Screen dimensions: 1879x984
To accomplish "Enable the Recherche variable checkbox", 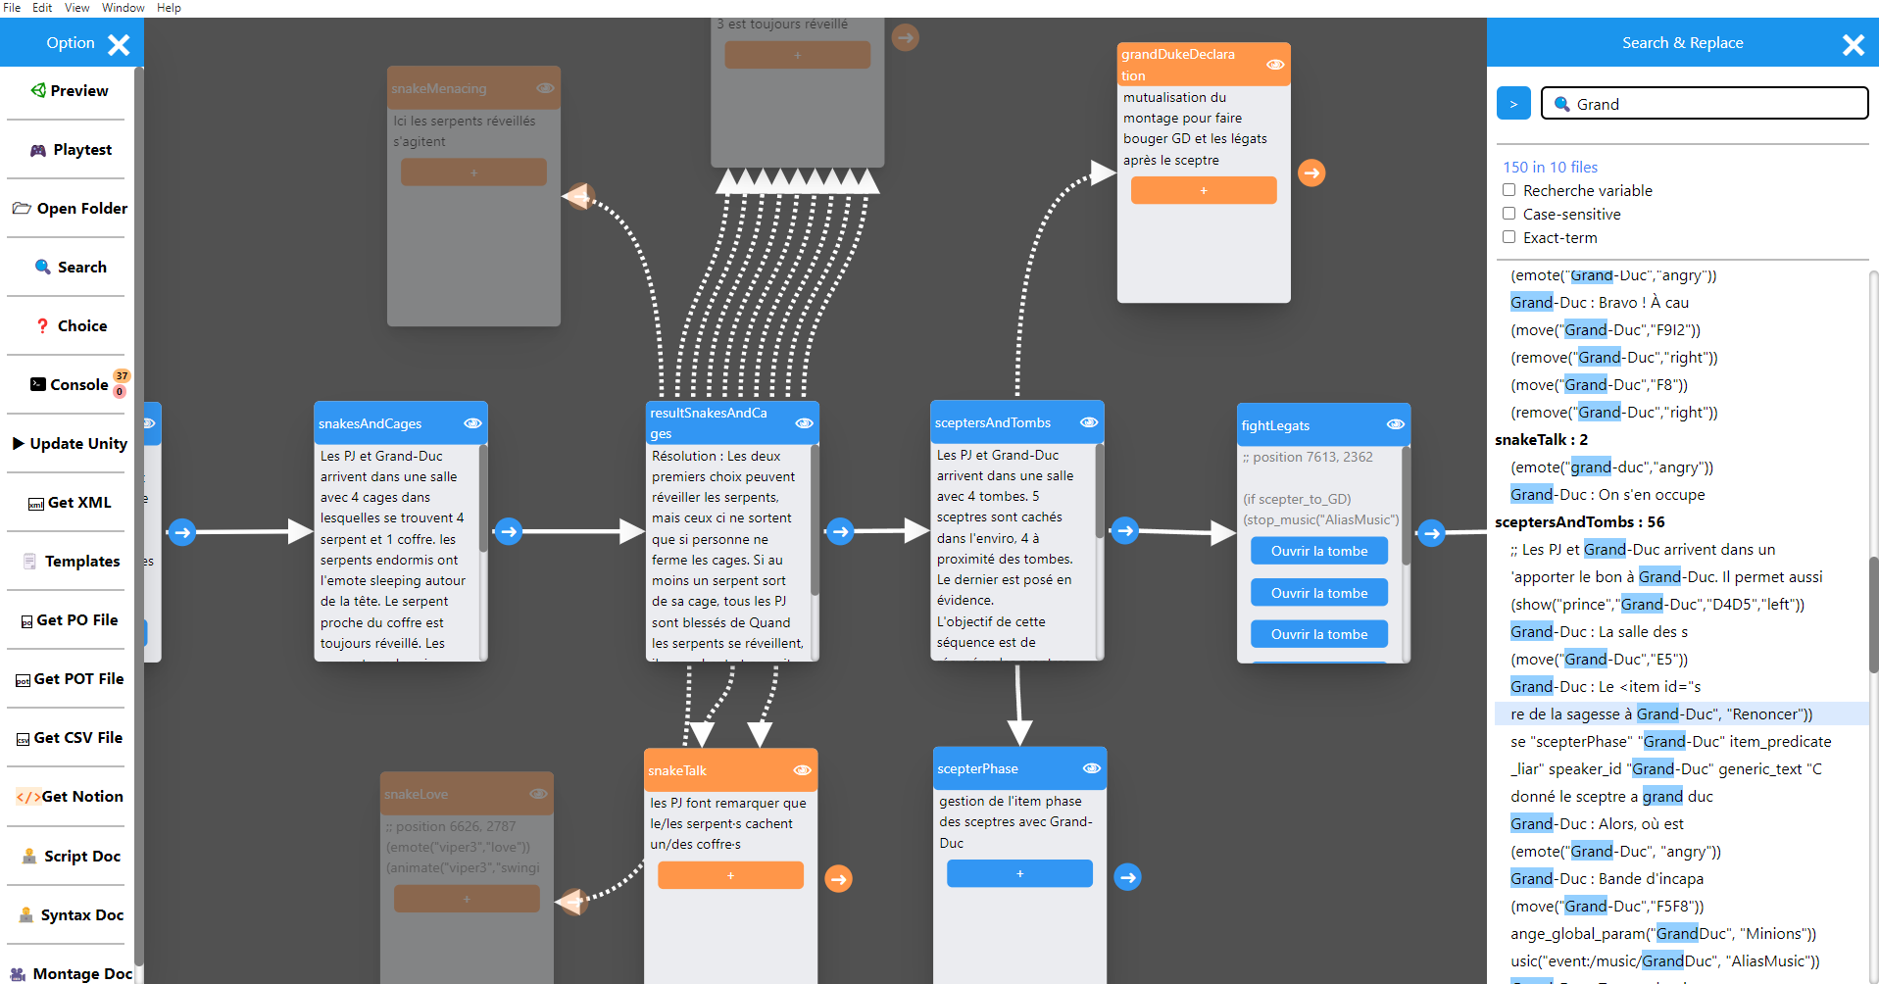I will pos(1508,190).
